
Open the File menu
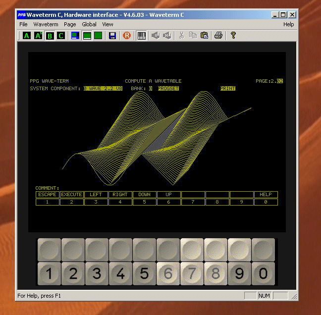pos(23,24)
